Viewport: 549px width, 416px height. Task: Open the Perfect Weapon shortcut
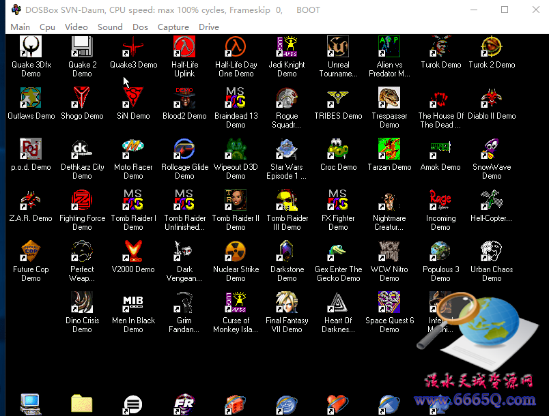tap(82, 251)
